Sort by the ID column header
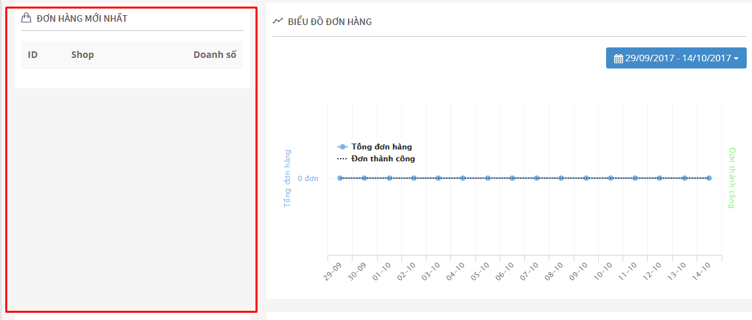Image resolution: width=752 pixels, height=320 pixels. [33, 55]
